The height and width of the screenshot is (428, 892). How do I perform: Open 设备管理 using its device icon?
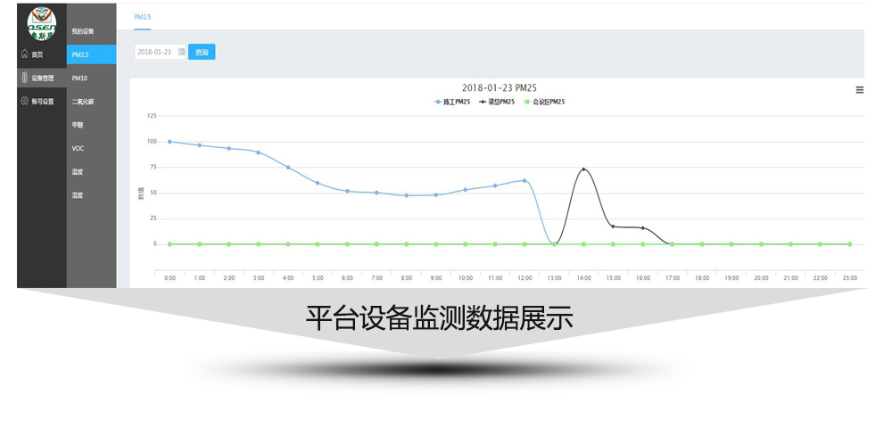[x=25, y=78]
